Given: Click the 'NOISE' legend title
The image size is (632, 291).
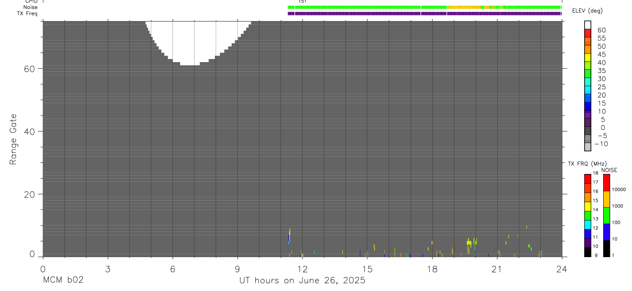Looking at the screenshot, I should (x=609, y=170).
